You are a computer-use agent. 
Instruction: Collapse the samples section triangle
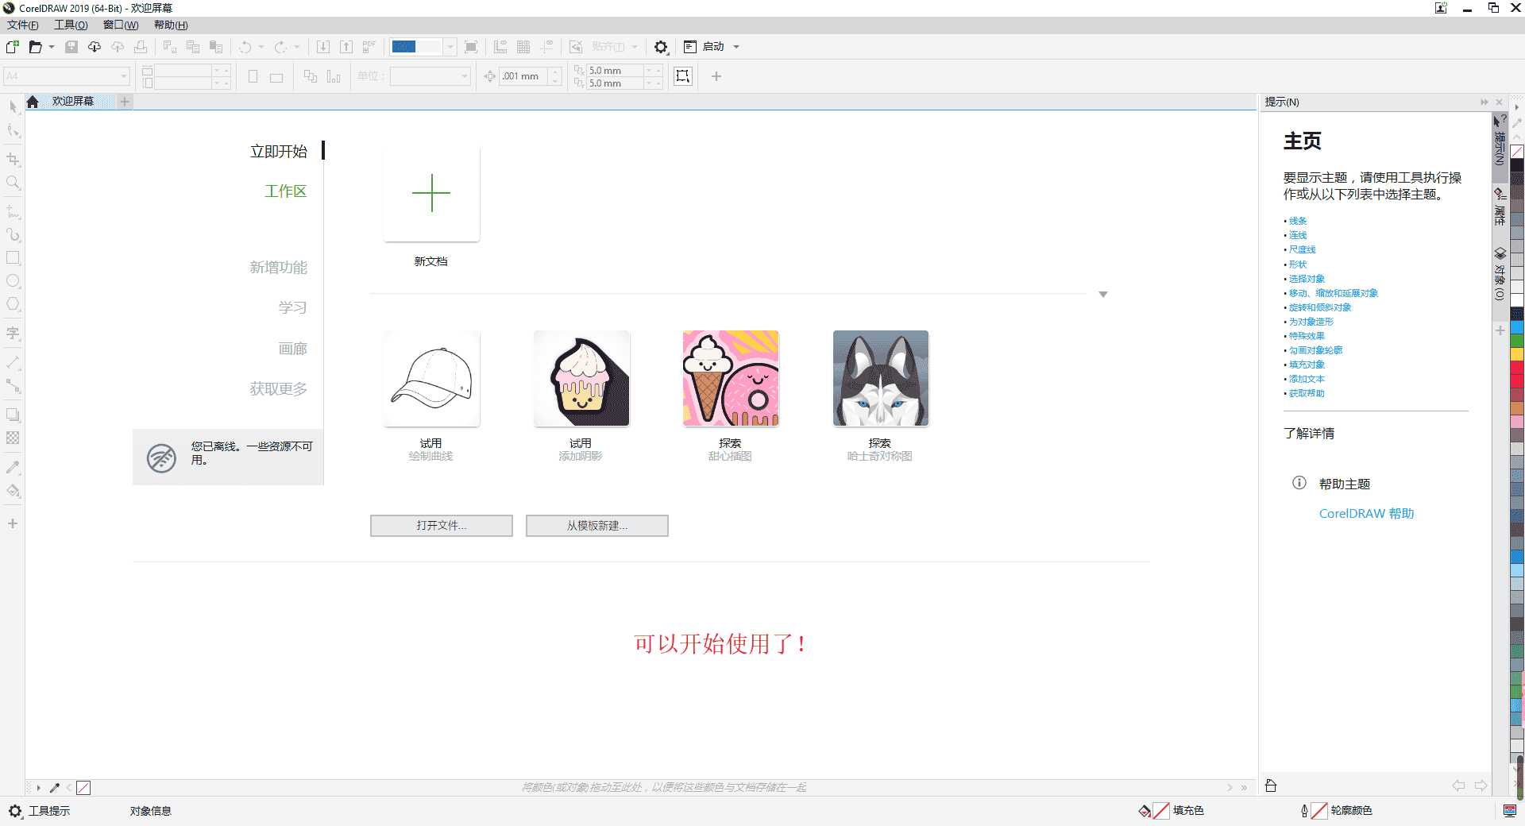pyautogui.click(x=1103, y=295)
